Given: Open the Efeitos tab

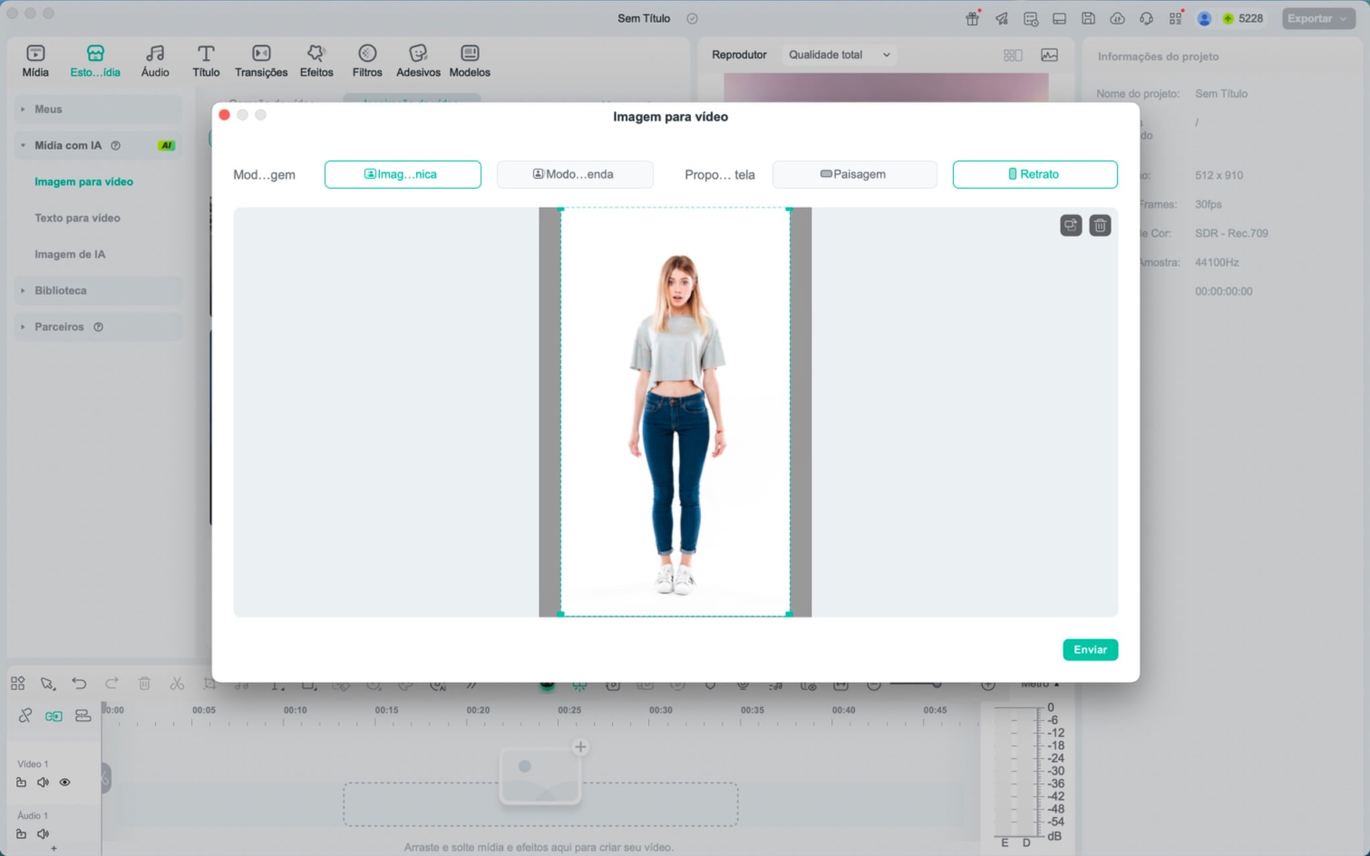Looking at the screenshot, I should (x=316, y=61).
